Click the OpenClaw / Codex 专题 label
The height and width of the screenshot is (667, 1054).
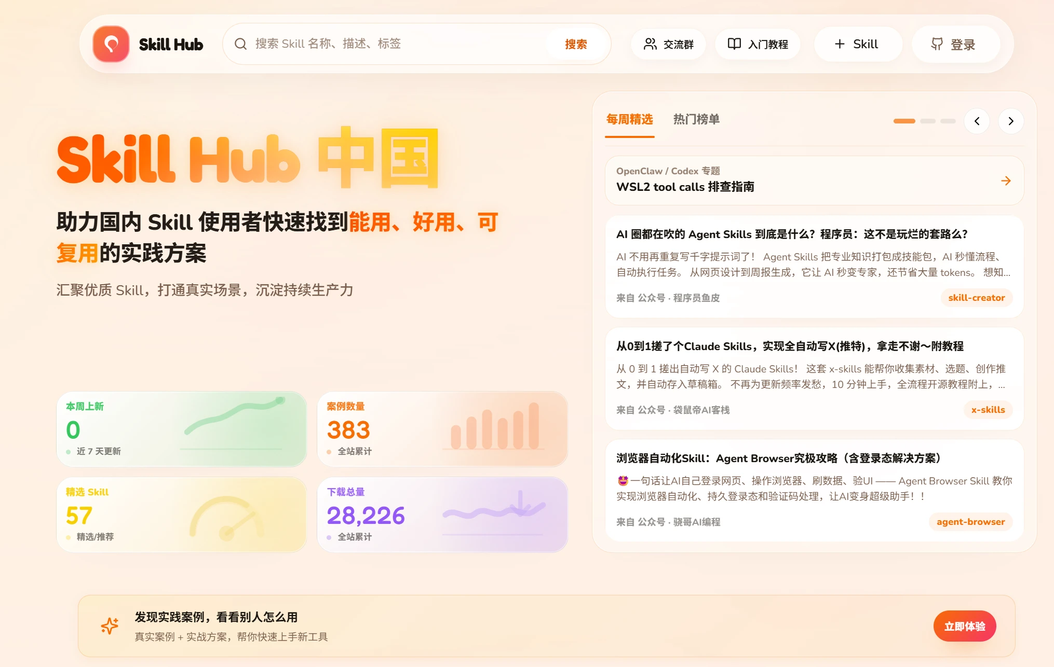pos(668,171)
